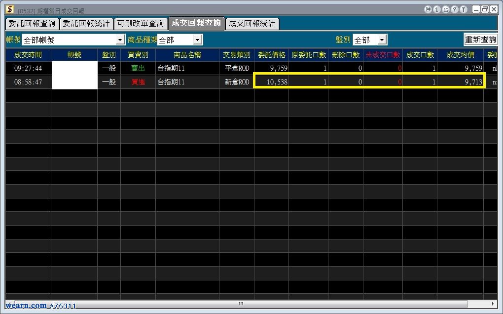The height and width of the screenshot is (314, 503).
Task: Click the red 買進 cell
Action: point(138,82)
